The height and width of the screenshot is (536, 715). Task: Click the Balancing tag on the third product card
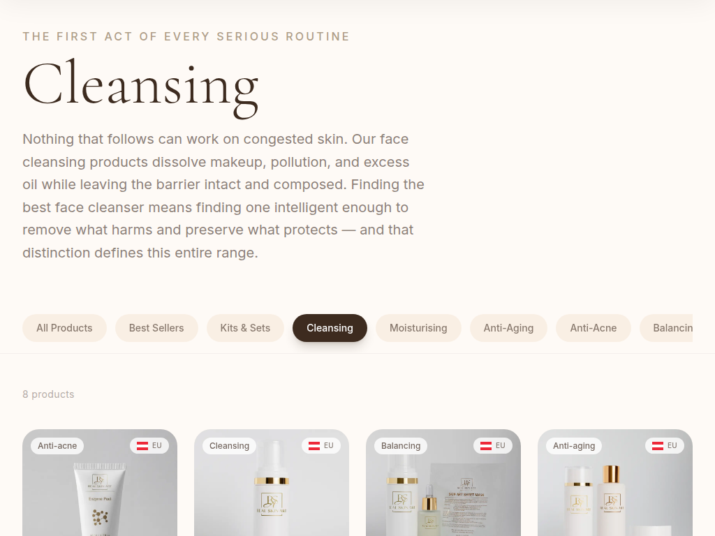tap(401, 446)
